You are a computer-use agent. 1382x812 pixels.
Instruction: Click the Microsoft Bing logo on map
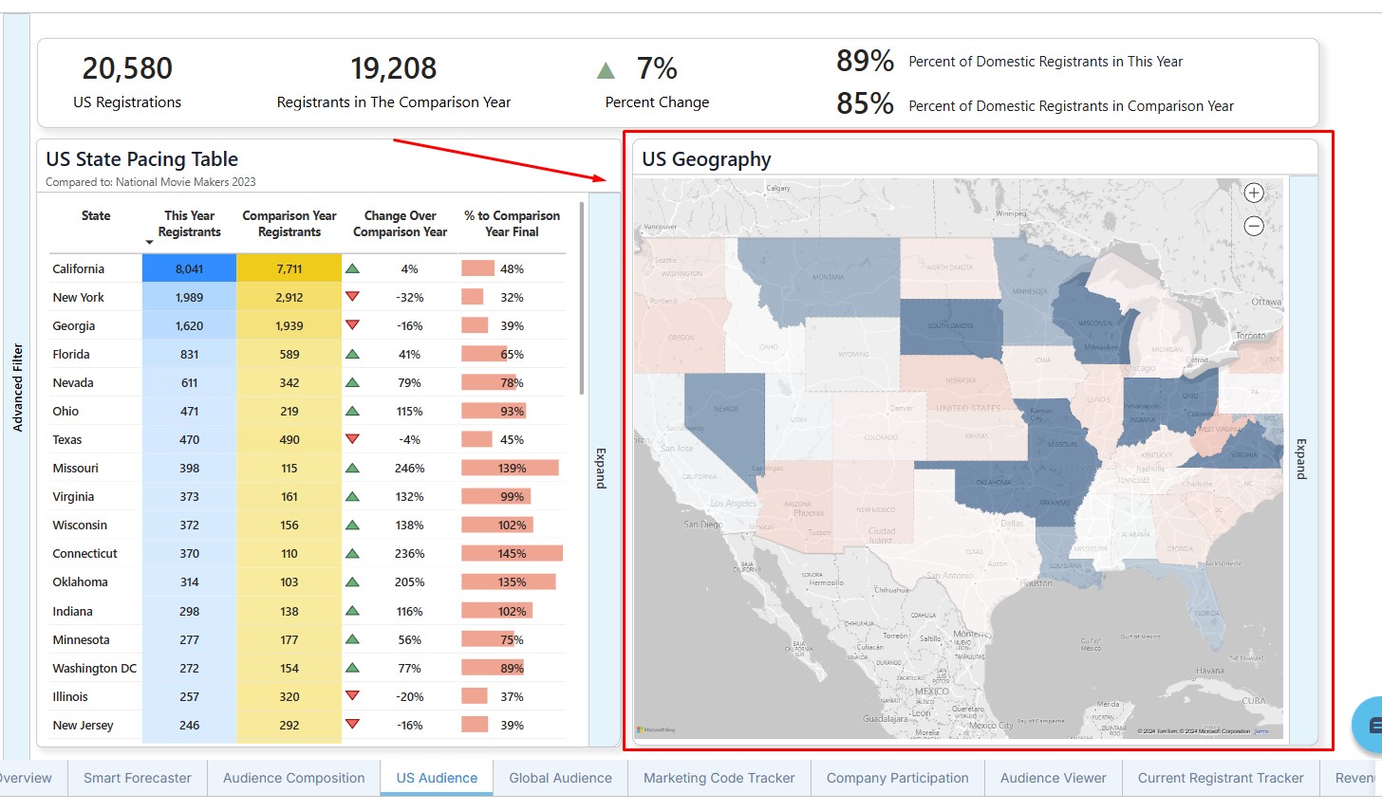(x=656, y=729)
